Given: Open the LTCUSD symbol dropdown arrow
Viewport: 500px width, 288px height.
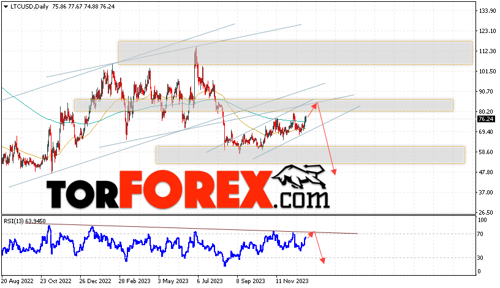Looking at the screenshot, I should click(6, 7).
